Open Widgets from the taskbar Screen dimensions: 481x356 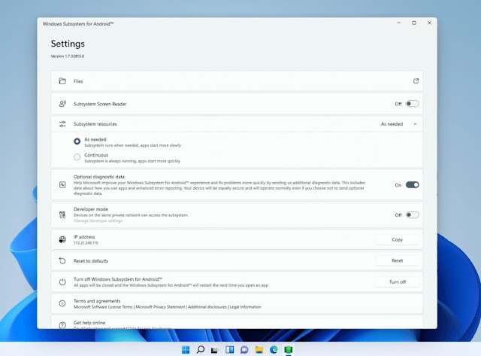(229, 349)
